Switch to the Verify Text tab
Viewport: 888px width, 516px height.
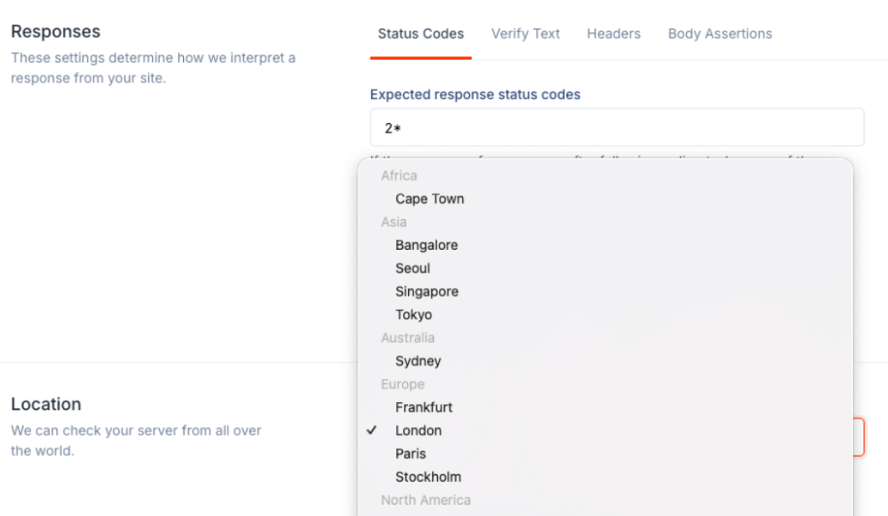525,34
